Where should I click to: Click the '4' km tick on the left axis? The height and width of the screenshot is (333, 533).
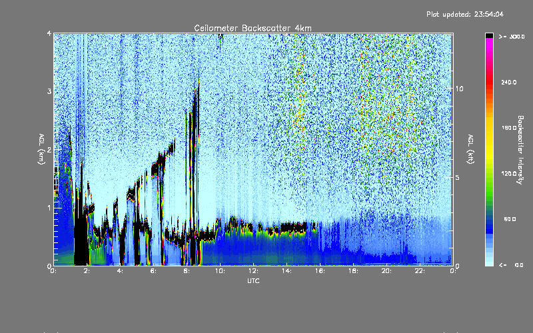[x=49, y=33]
